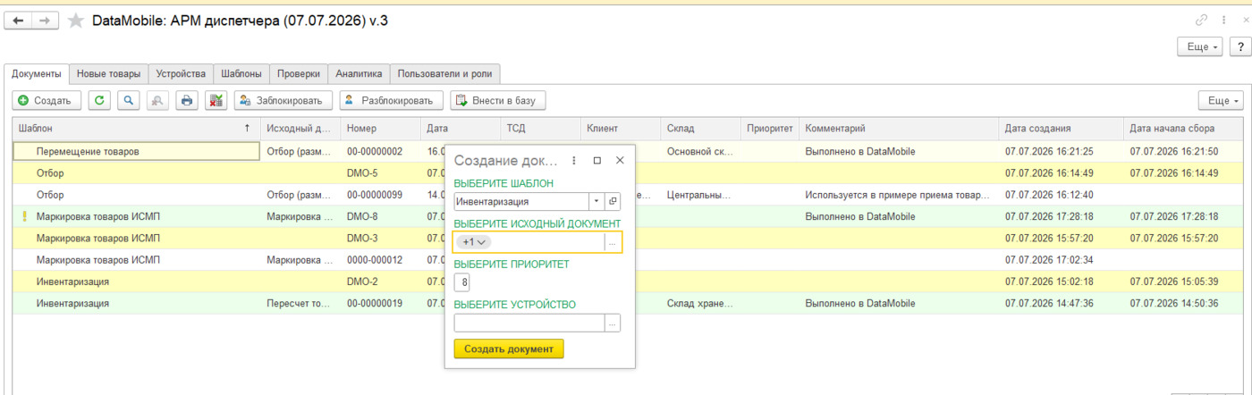Select number cell 00-00000099
Viewport: 1252px width, 395px height.
click(x=380, y=195)
